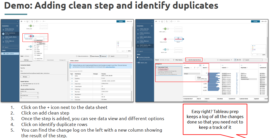This screenshot has height=138, width=274.
Task: Open the Changes (1) tab in the input pane
Action: coord(62,60)
